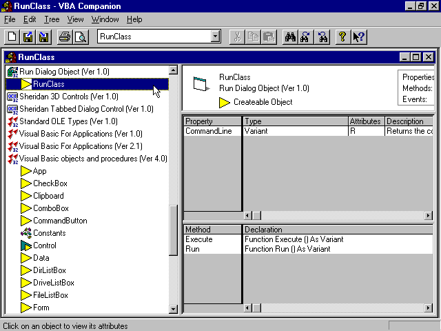Select the CommandButton object in the tree
Image resolution: width=441 pixels, height=331 pixels.
60,221
